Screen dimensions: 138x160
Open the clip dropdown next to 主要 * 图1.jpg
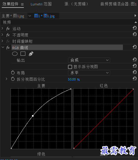pyautogui.click(x=30, y=16)
